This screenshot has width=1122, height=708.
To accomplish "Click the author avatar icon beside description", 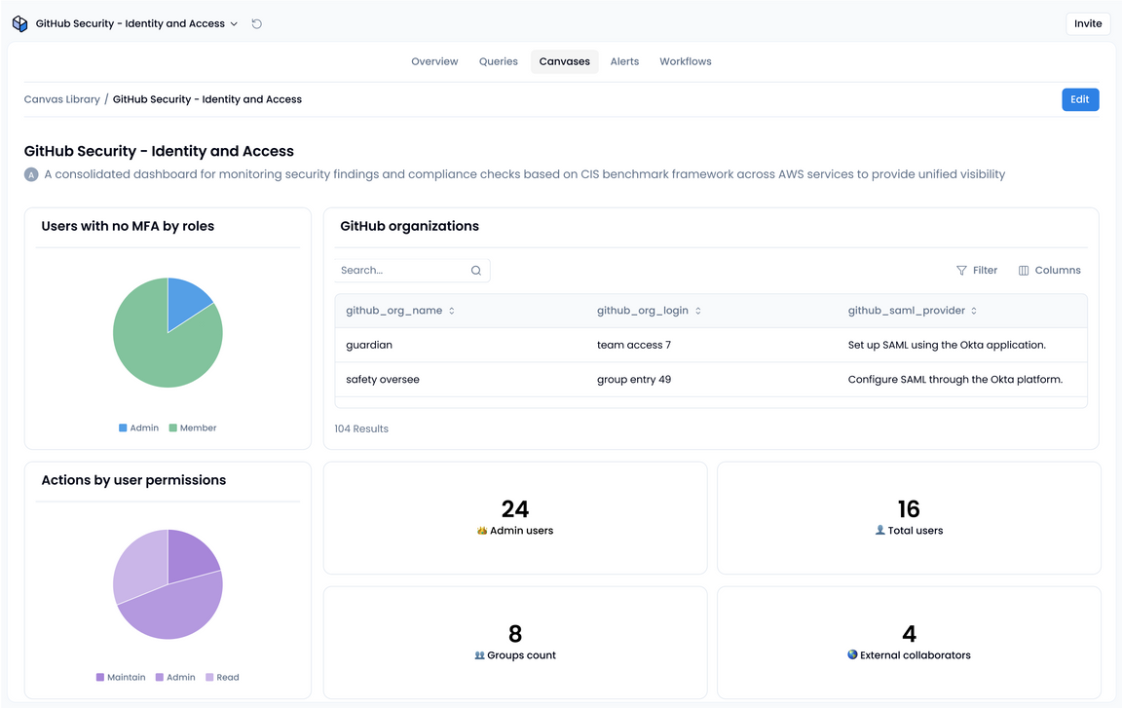I will (x=31, y=174).
